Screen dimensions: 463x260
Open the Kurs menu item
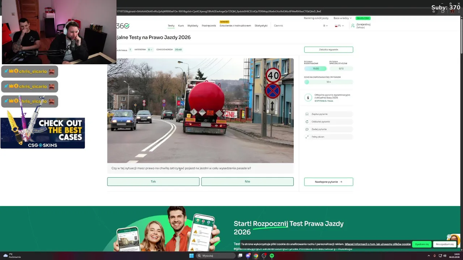181,26
